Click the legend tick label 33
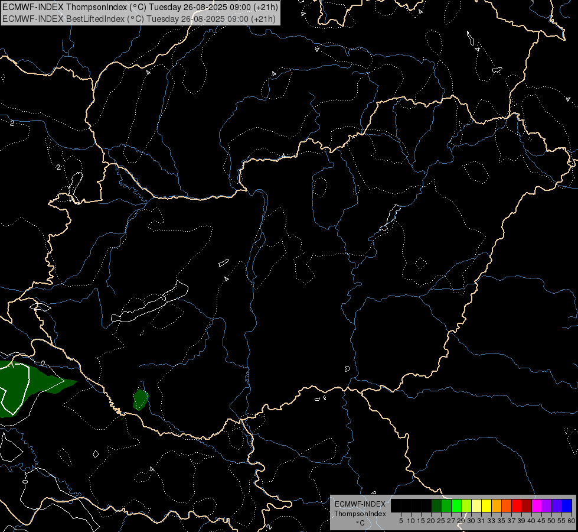This screenshot has height=532, width=578. 491,521
